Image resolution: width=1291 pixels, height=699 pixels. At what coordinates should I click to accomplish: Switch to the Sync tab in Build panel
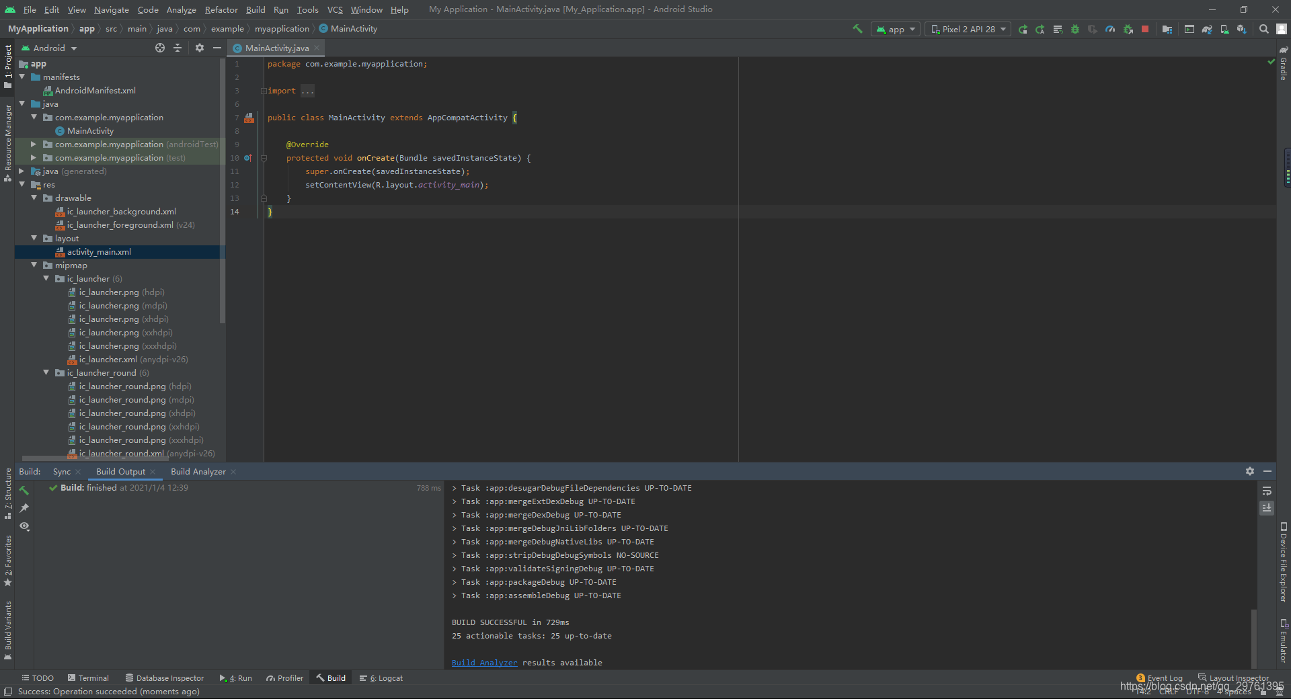pyautogui.click(x=62, y=471)
